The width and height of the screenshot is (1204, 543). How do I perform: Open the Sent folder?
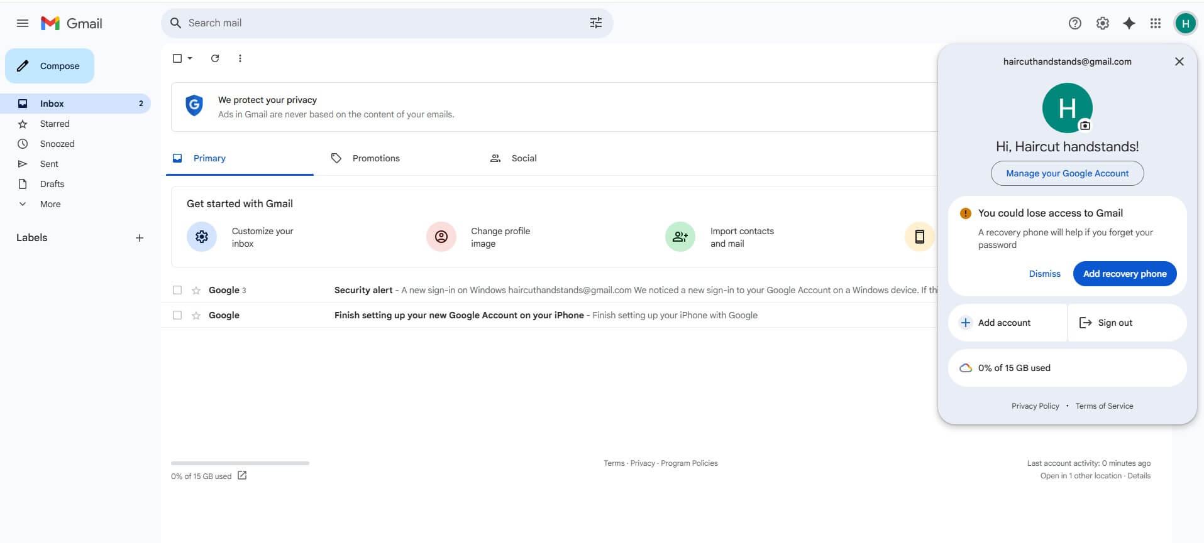click(75, 164)
